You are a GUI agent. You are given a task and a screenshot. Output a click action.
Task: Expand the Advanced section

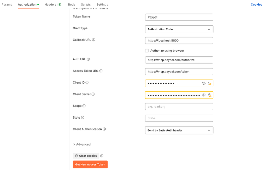click(82, 144)
